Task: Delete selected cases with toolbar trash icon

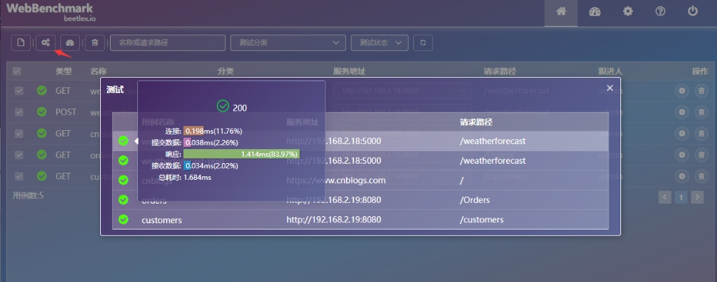Action: pos(95,43)
